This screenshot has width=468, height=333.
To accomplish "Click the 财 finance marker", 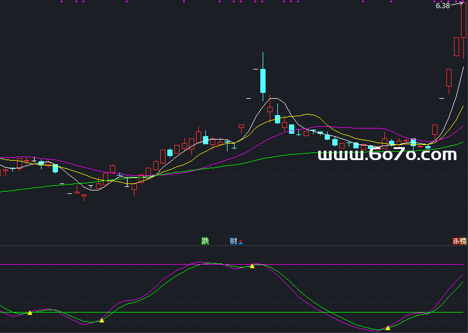I will tap(233, 241).
